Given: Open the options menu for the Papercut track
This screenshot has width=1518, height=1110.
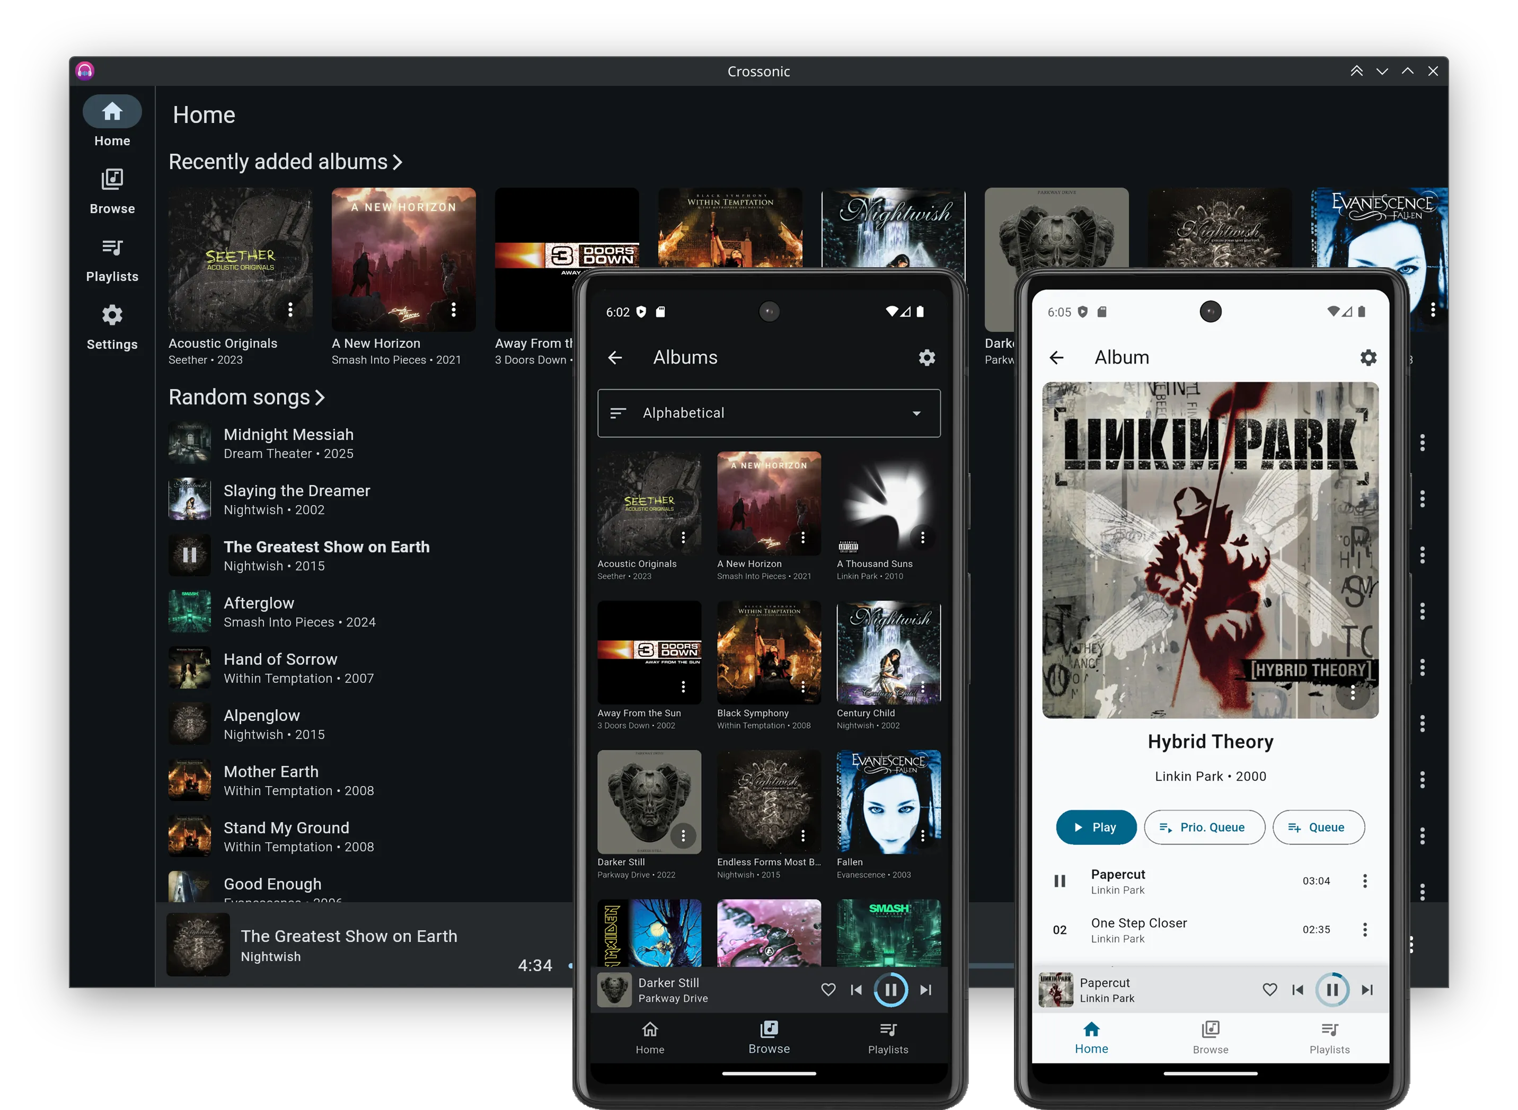Looking at the screenshot, I should (x=1364, y=881).
